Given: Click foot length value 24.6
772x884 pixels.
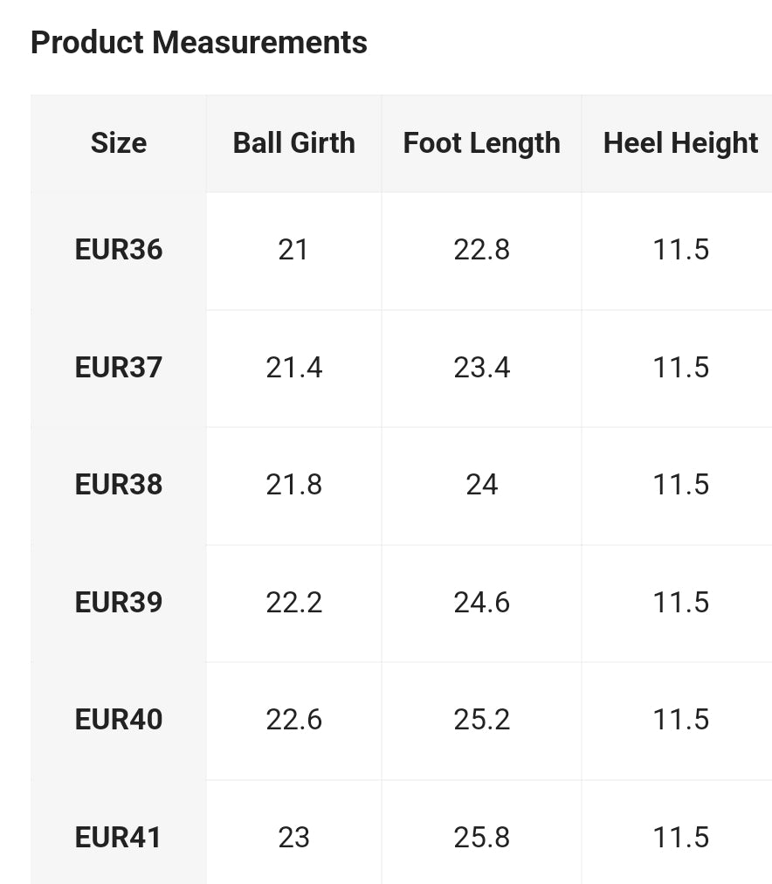Looking at the screenshot, I should click(x=482, y=603).
